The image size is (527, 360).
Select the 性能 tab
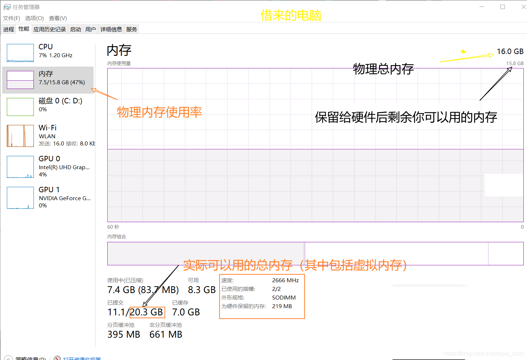point(24,29)
